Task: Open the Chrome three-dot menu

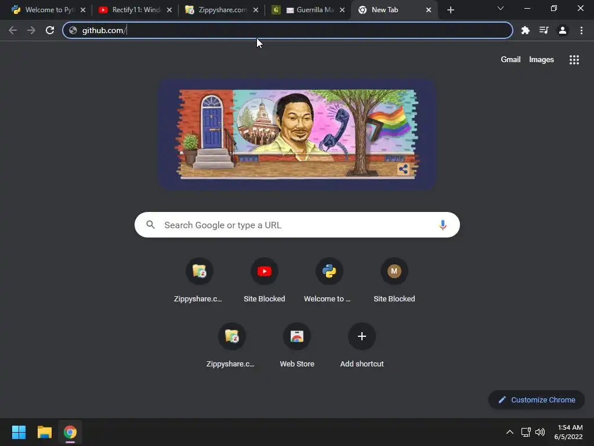Action: click(581, 30)
